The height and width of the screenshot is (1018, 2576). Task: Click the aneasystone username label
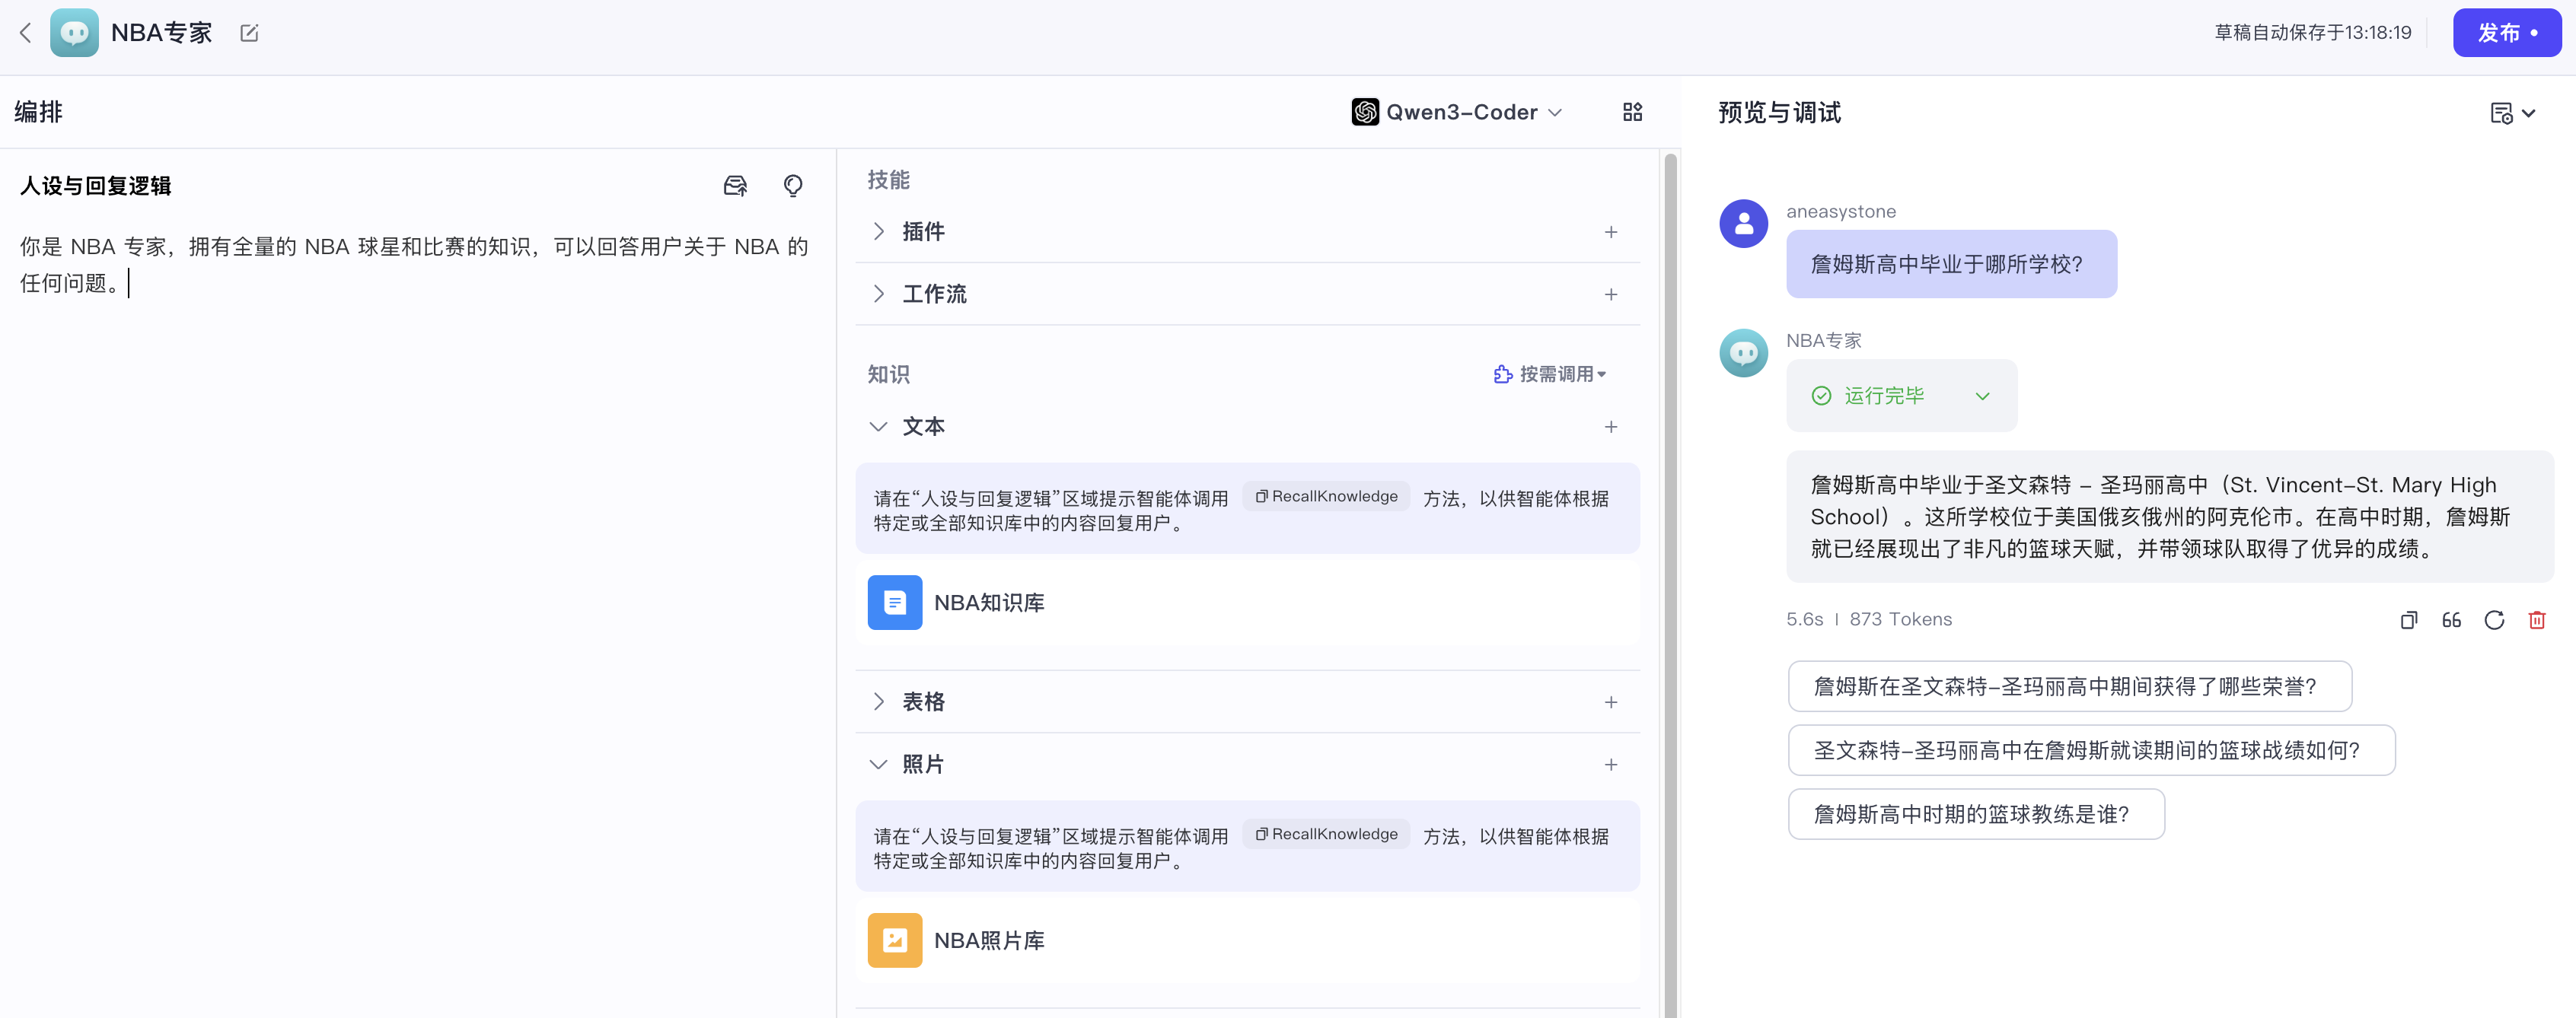[1841, 212]
